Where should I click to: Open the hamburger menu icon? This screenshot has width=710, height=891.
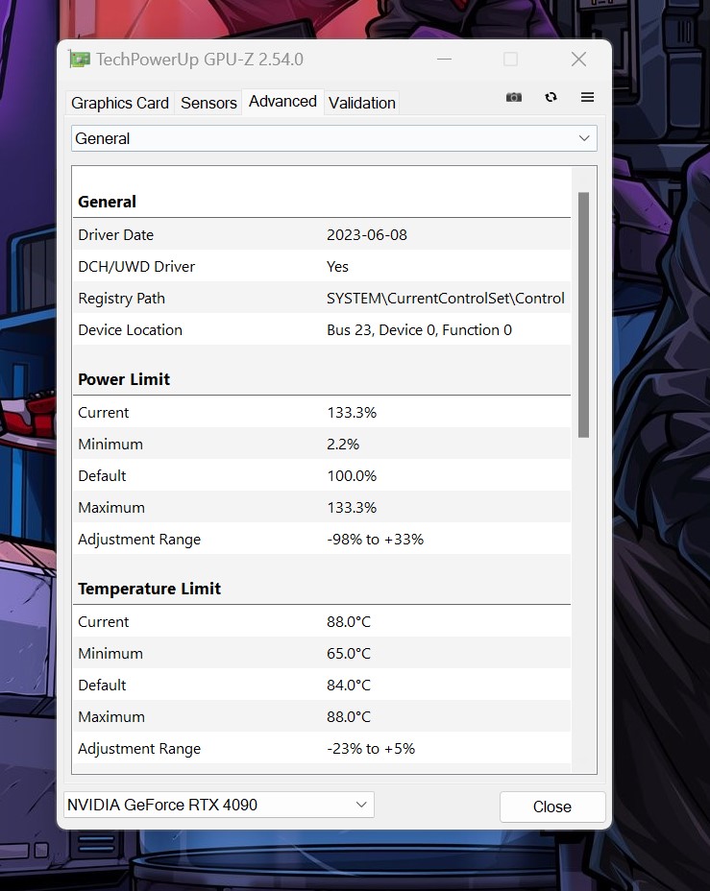point(587,97)
